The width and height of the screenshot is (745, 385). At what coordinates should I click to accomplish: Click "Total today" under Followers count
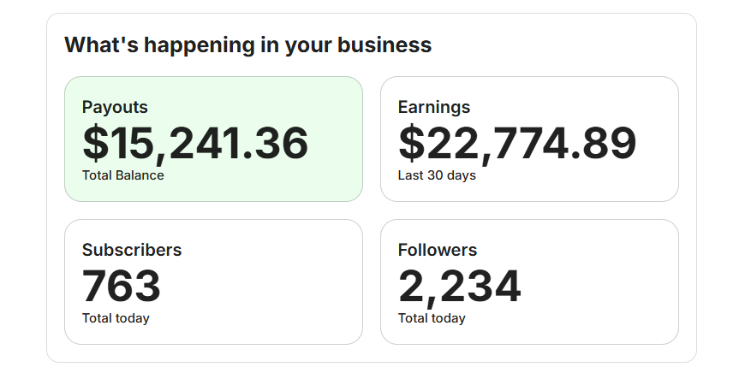point(432,318)
